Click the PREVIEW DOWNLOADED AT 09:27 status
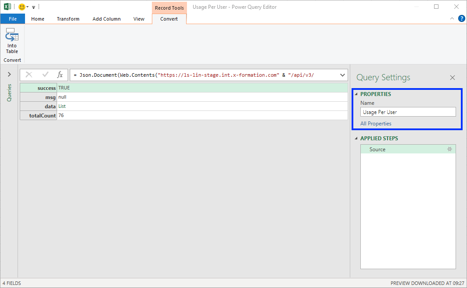The width and height of the screenshot is (467, 288). point(427,283)
